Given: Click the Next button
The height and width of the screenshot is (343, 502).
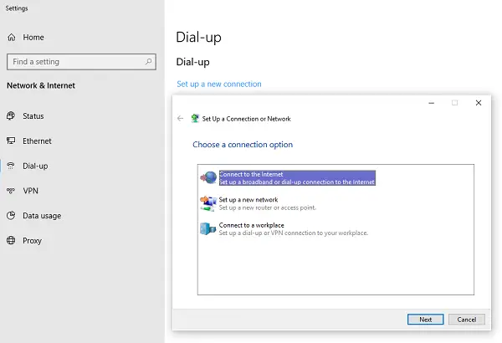Looking at the screenshot, I should [x=426, y=320].
